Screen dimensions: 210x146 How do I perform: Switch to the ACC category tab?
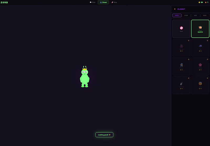[195, 15]
